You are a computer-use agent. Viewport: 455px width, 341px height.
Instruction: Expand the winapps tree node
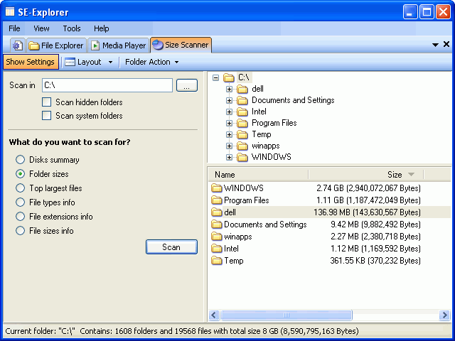(x=229, y=146)
